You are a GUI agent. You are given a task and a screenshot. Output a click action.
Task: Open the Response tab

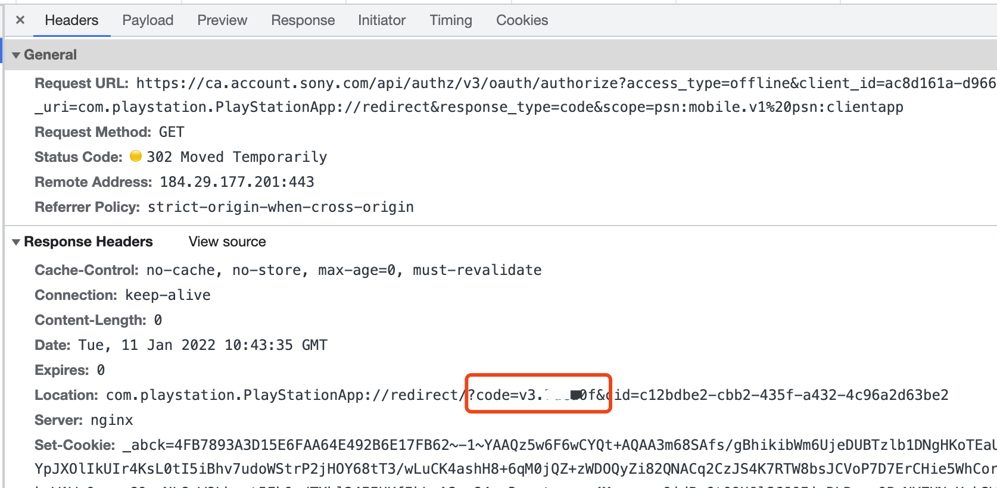(303, 20)
